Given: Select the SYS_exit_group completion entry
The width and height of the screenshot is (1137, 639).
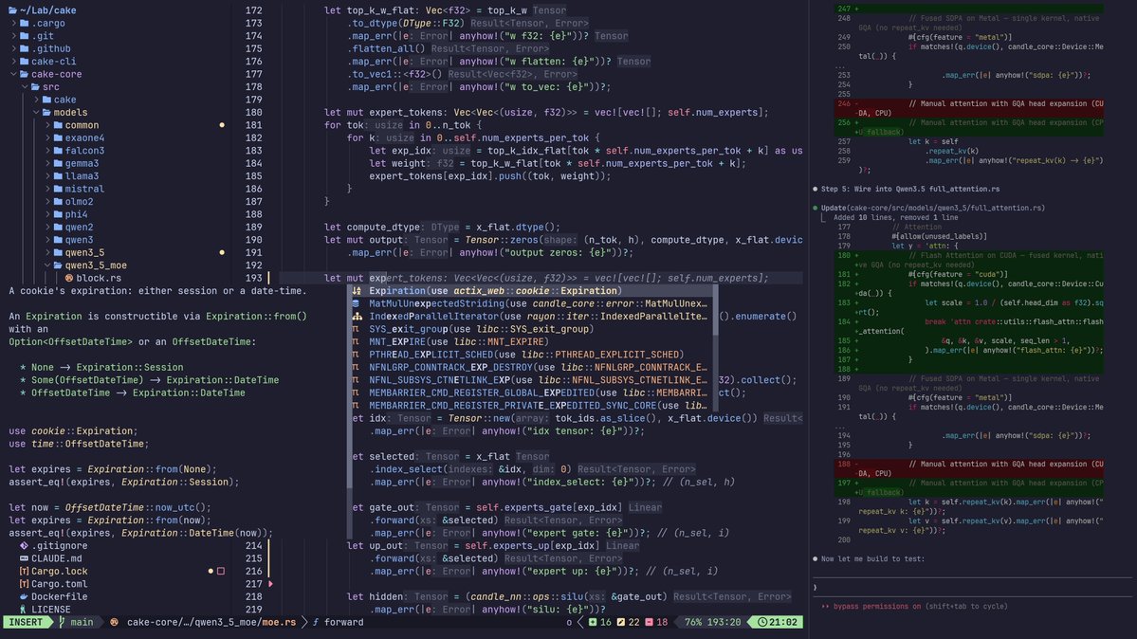Looking at the screenshot, I should click(531, 329).
